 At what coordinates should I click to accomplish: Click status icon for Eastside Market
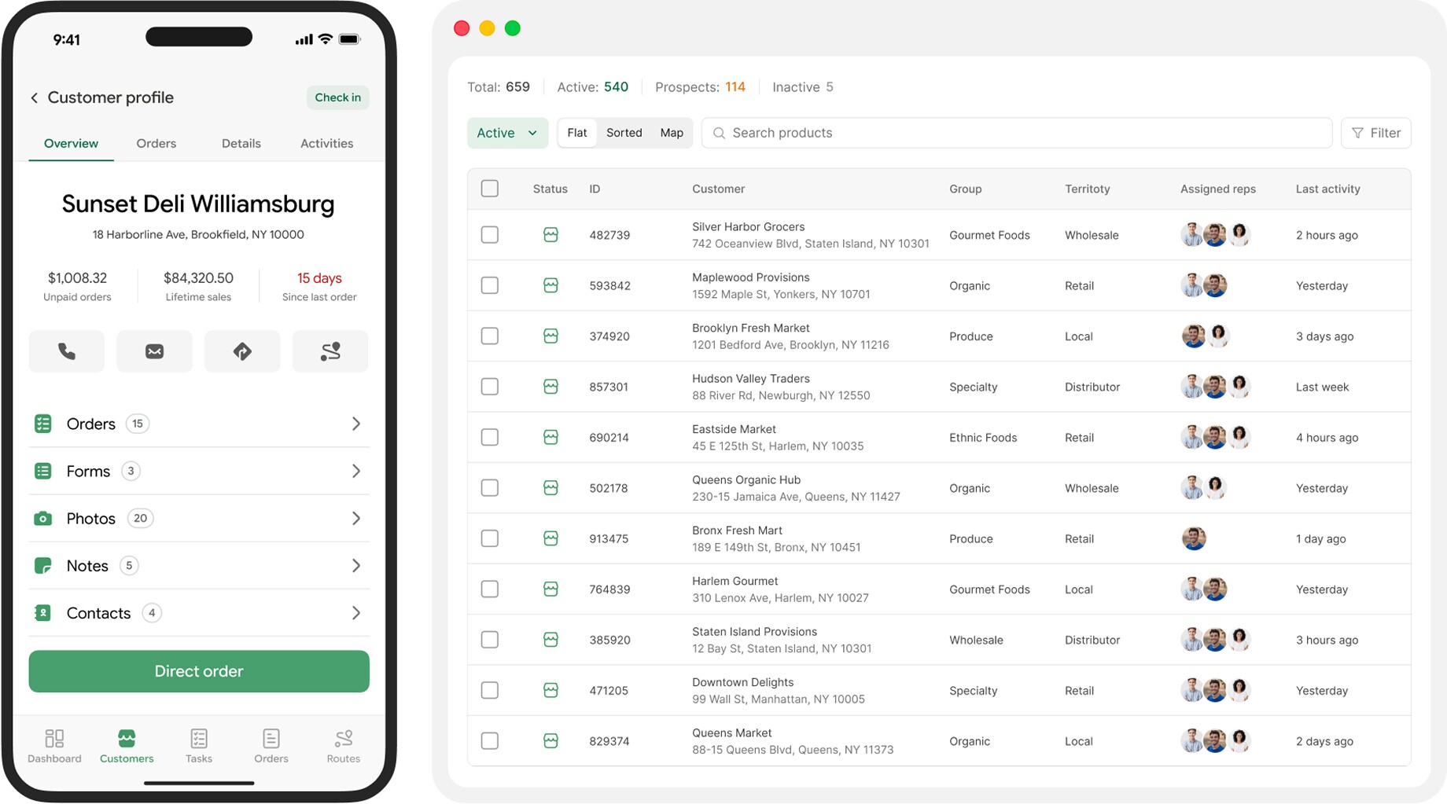click(x=550, y=437)
